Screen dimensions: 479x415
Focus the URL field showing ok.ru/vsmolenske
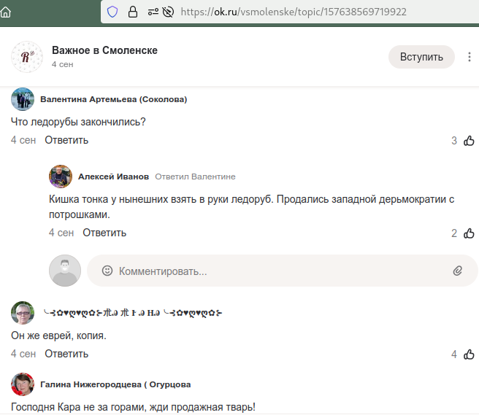click(x=294, y=12)
